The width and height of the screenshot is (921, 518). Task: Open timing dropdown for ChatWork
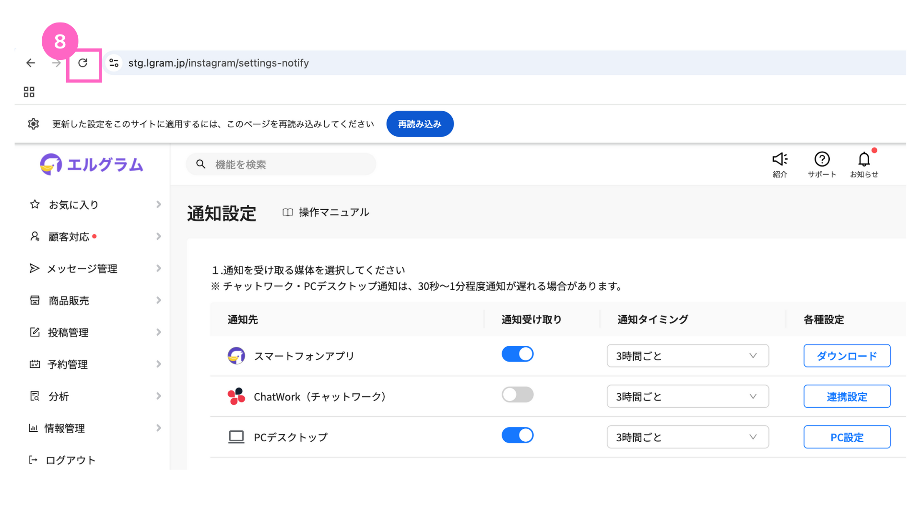pyautogui.click(x=688, y=396)
